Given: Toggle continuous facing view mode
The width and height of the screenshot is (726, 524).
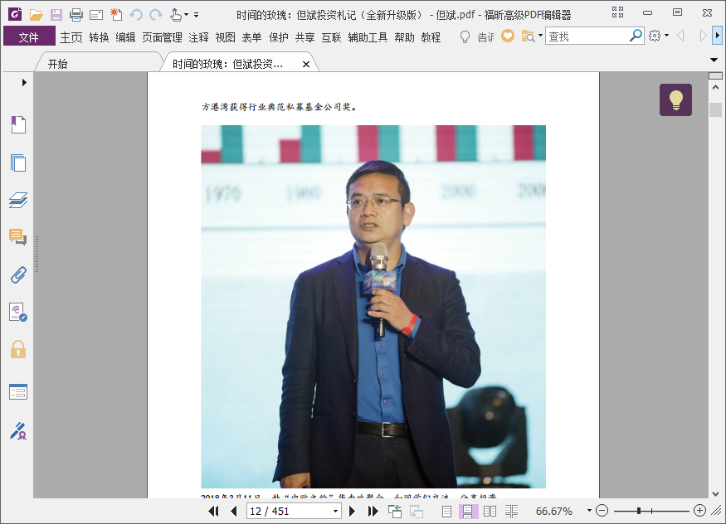Looking at the screenshot, I should click(512, 512).
